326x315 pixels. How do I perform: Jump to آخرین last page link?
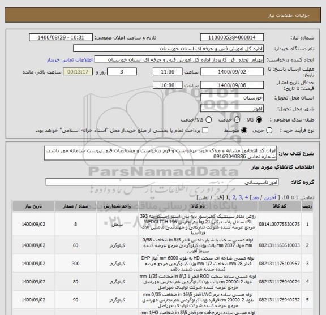pyautogui.click(x=270, y=197)
